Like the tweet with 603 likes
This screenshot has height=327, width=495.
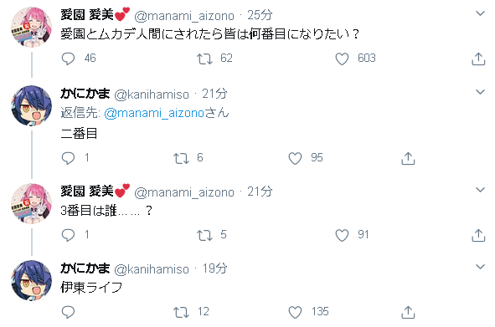click(342, 59)
